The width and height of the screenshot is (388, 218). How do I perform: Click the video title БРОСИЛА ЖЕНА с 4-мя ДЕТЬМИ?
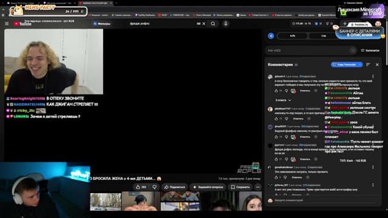coord(125,179)
